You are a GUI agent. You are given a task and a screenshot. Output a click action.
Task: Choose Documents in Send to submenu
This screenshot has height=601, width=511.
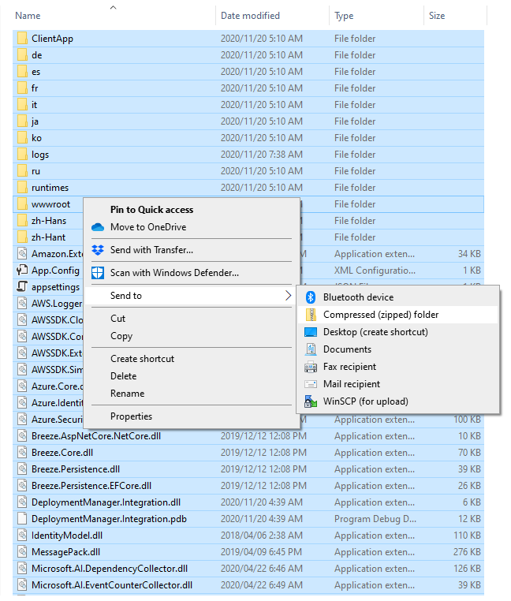[347, 349]
